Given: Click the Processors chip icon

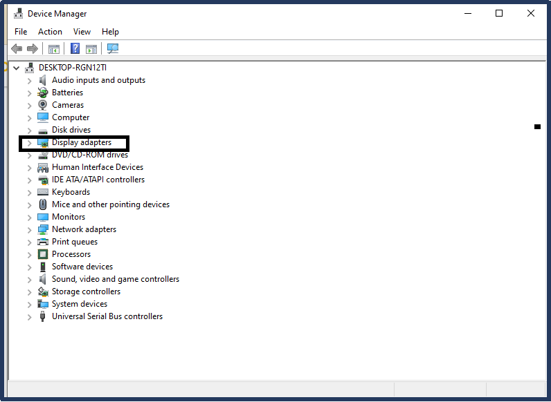Looking at the screenshot, I should pos(42,254).
